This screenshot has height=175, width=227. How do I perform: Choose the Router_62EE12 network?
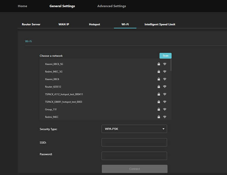point(53,87)
